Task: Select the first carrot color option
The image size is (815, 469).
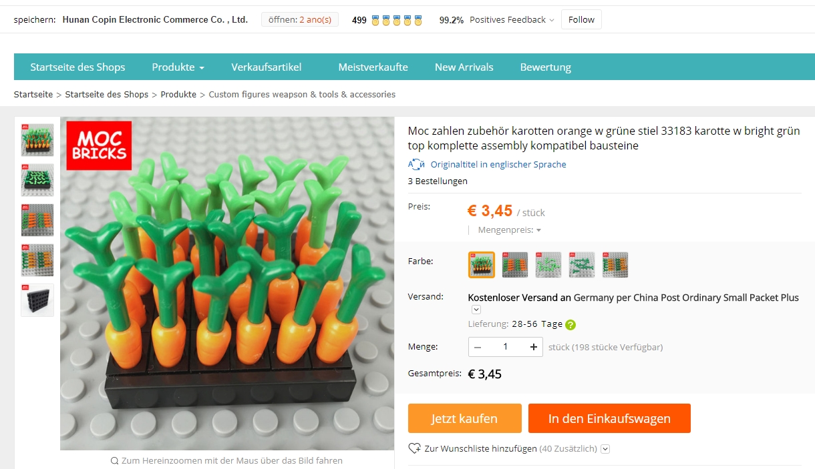Action: click(x=481, y=265)
